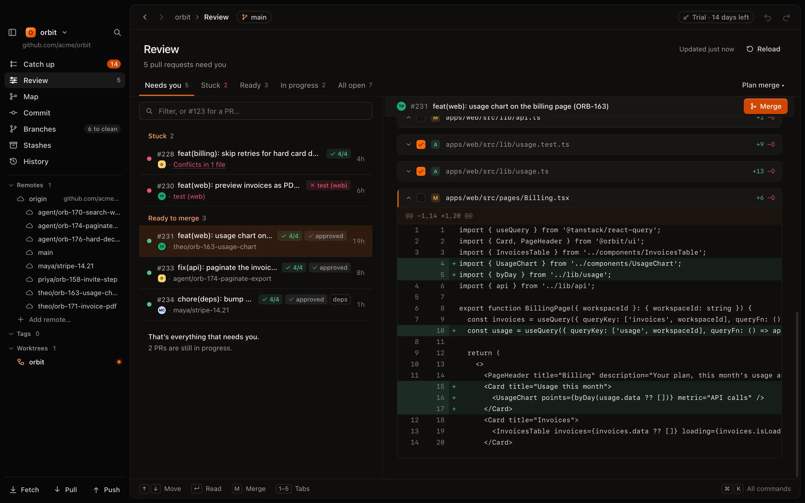The height and width of the screenshot is (503, 805).
Task: Go forward with the right chevron
Action: pos(161,17)
